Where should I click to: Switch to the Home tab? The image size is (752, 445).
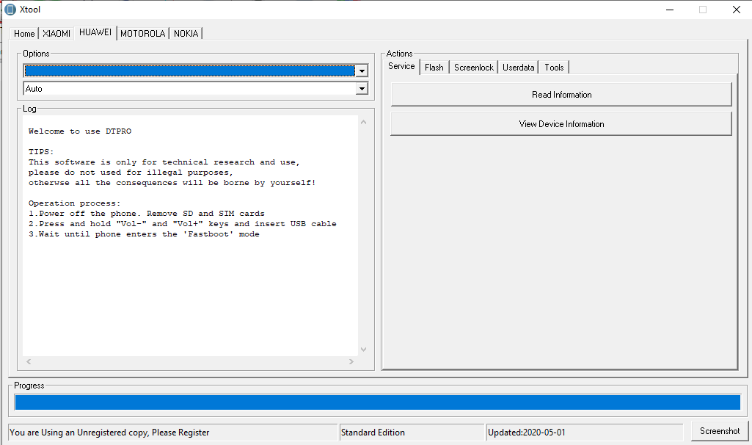coord(24,34)
